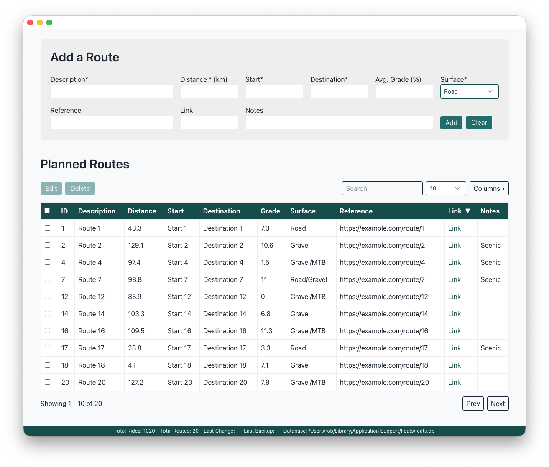Toggle the select-all checkbox in table header
This screenshot has height=467, width=549.
point(47,211)
